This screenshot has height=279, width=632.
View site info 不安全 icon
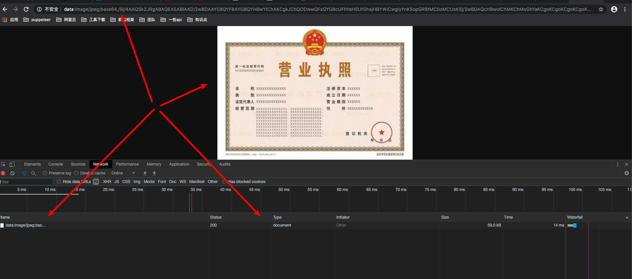pos(39,9)
